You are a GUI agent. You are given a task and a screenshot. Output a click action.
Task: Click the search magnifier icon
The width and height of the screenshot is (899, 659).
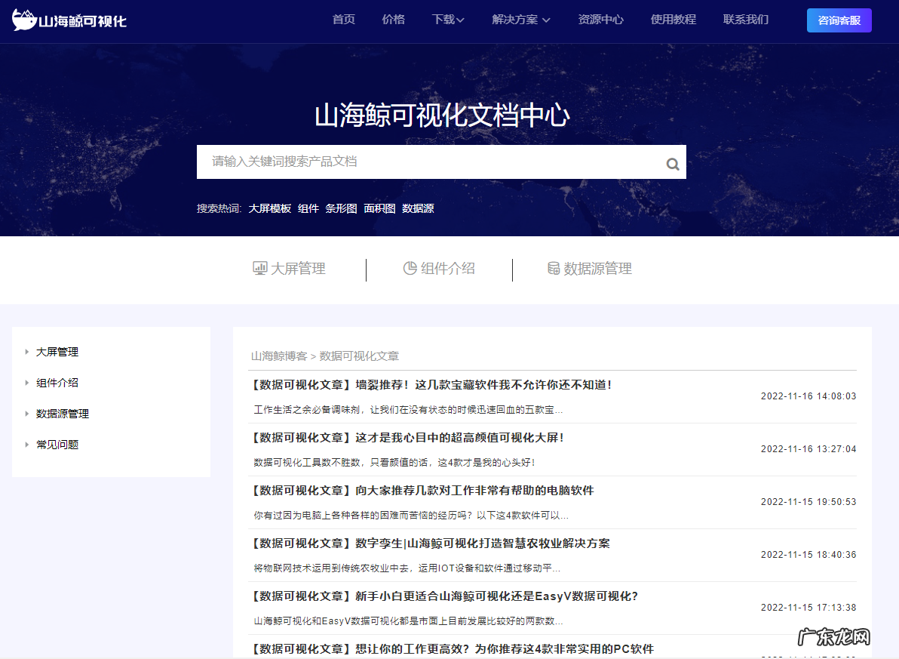pos(672,164)
